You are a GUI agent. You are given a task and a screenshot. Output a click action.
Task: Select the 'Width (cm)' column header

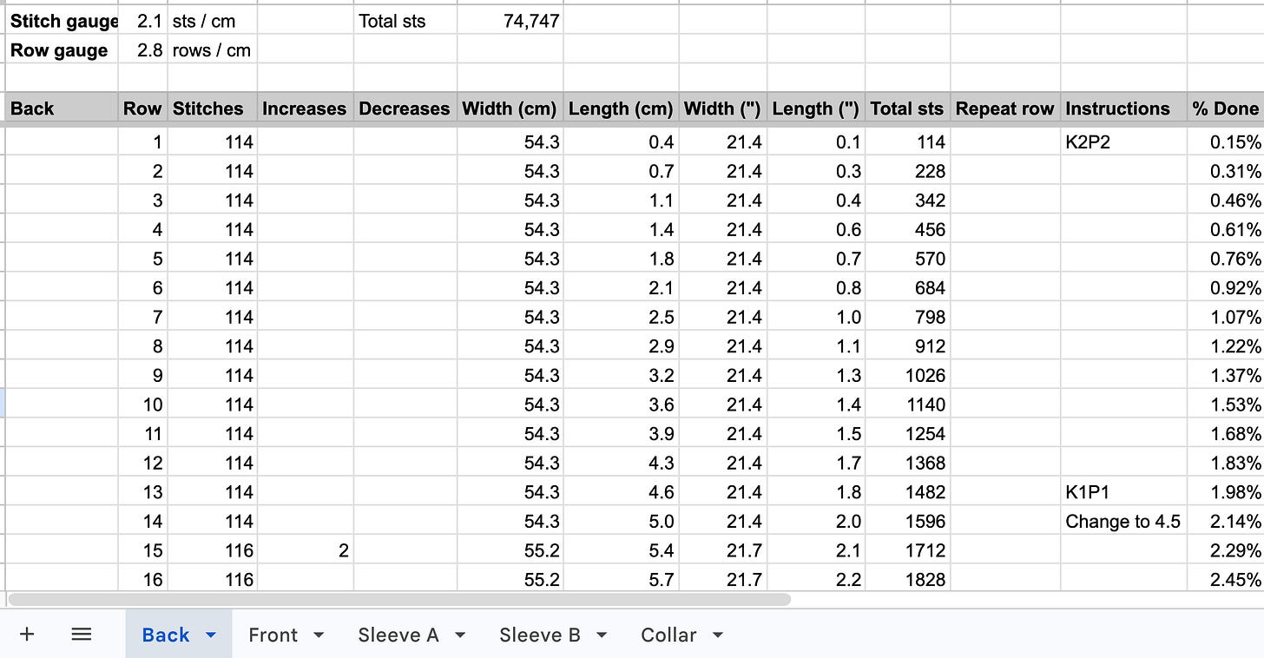click(510, 109)
